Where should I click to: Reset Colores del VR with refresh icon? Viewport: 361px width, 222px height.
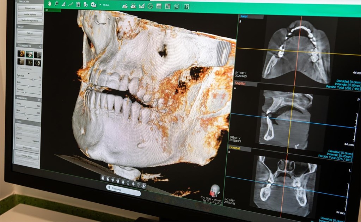(41, 47)
